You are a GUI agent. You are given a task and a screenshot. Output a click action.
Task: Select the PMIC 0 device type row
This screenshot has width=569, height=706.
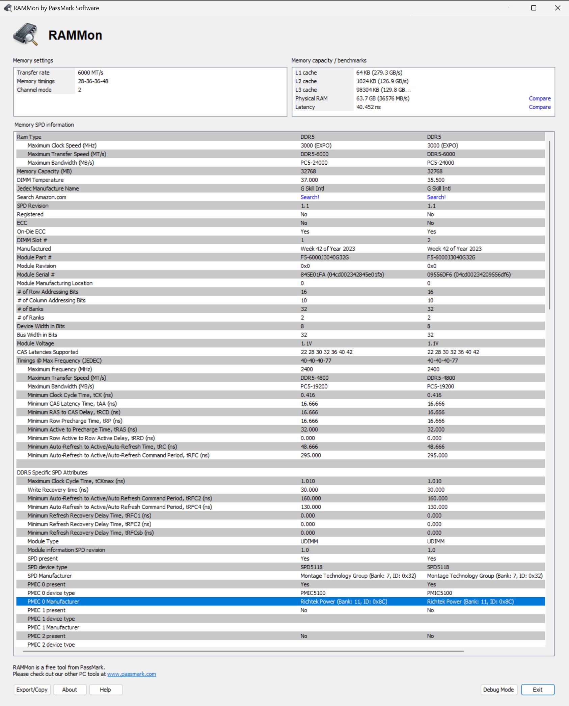[280, 593]
